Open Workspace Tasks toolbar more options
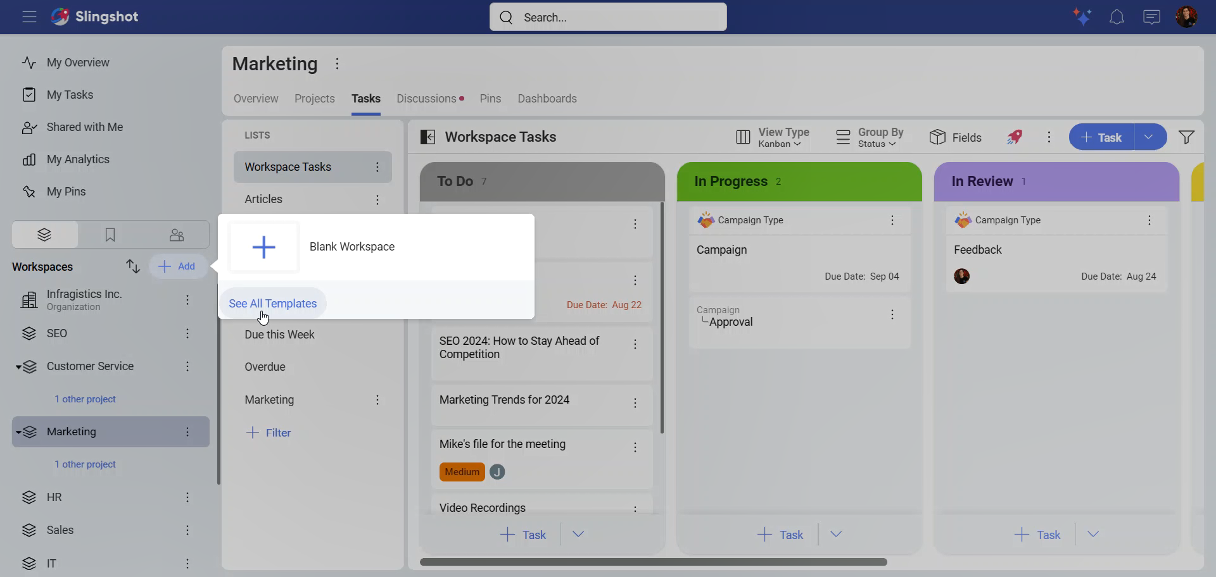This screenshot has height=577, width=1216. [1049, 137]
